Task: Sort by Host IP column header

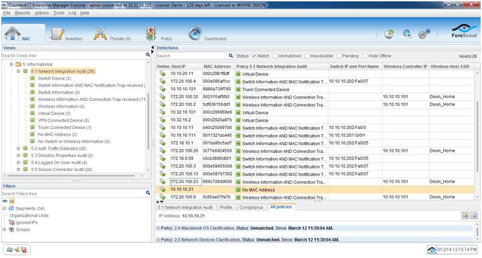Action: coord(186,67)
